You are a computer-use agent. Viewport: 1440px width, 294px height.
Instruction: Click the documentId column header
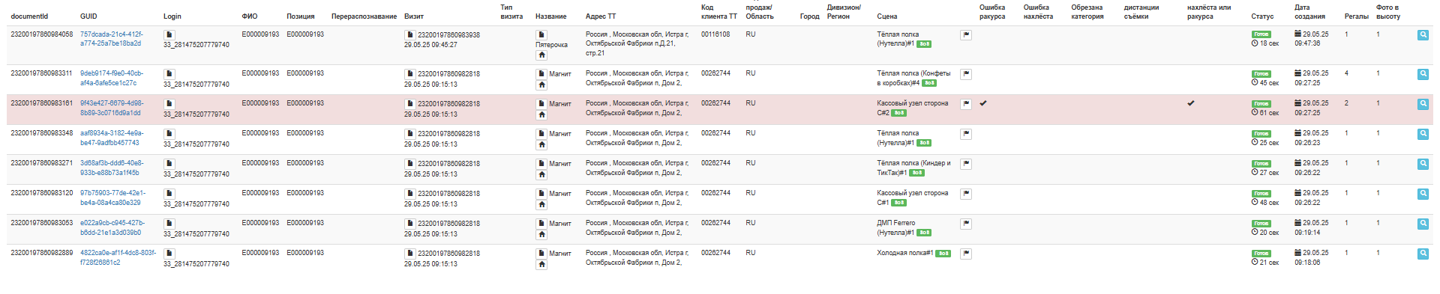(29, 16)
